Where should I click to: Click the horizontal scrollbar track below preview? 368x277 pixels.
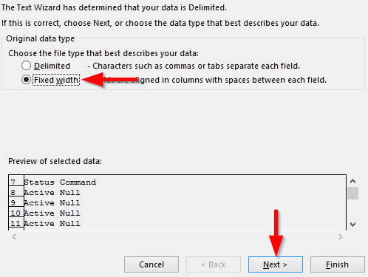pyautogui.click(x=177, y=236)
